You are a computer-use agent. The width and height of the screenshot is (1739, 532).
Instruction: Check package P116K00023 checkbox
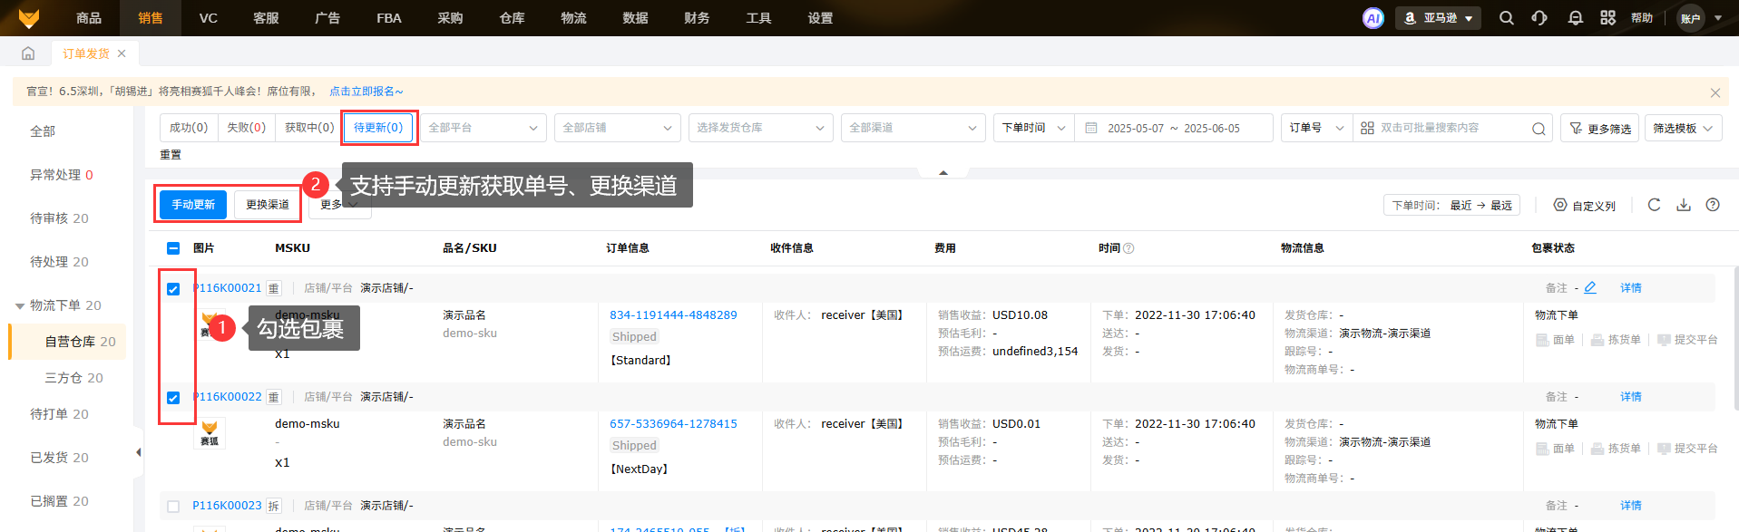click(x=173, y=507)
